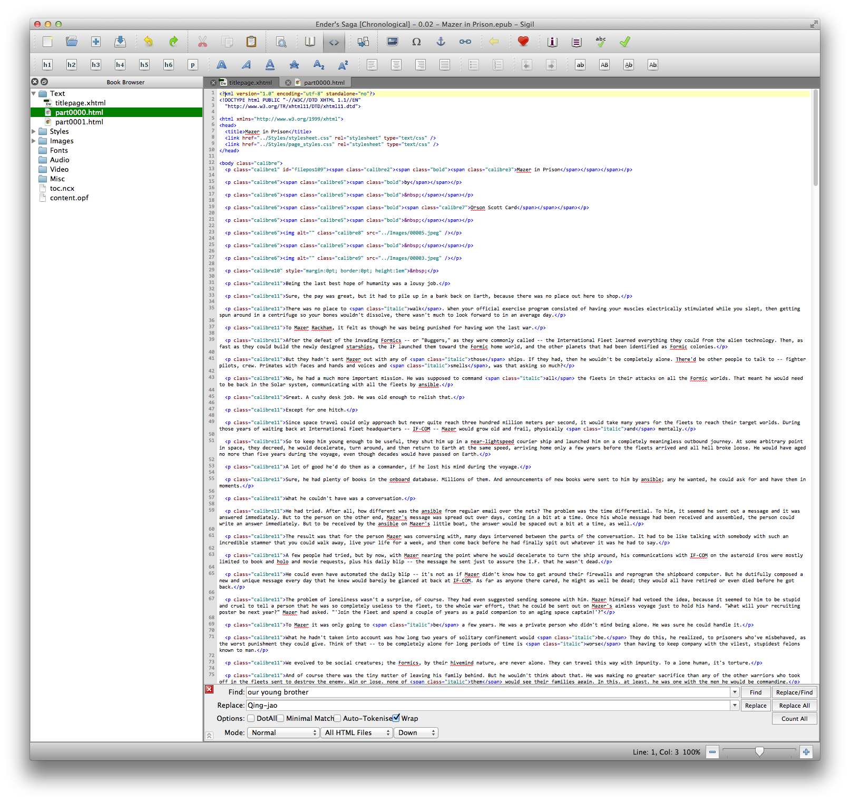Center-align the text

coord(396,65)
